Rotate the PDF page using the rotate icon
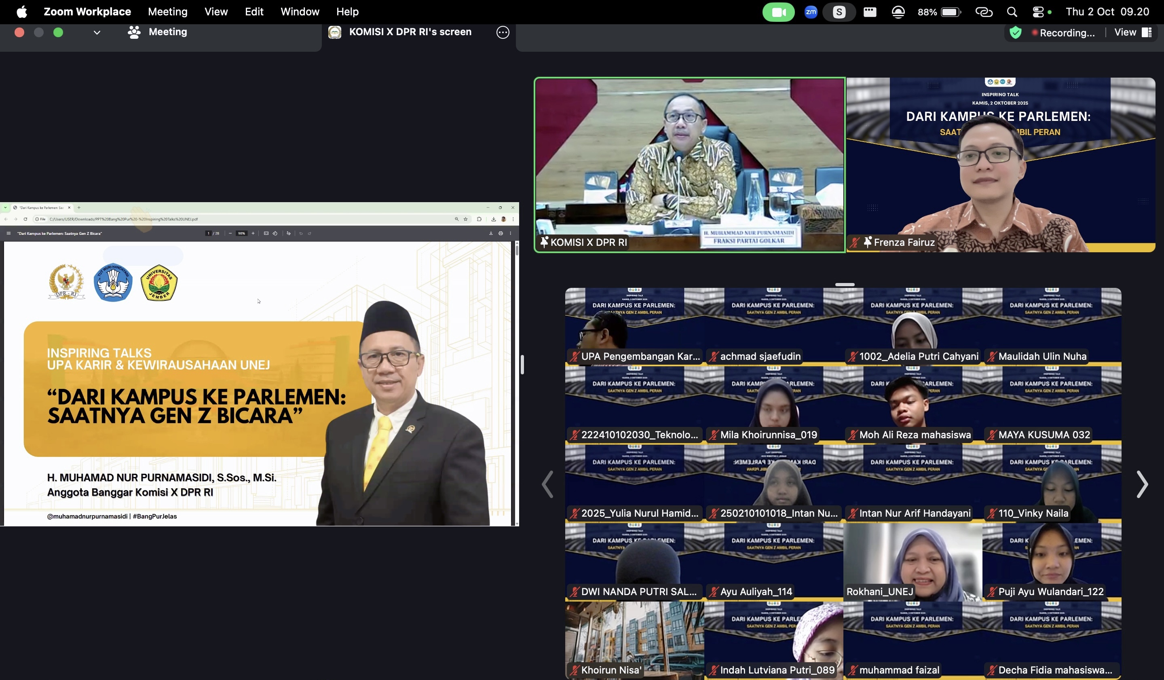Viewport: 1164px width, 680px height. (276, 233)
